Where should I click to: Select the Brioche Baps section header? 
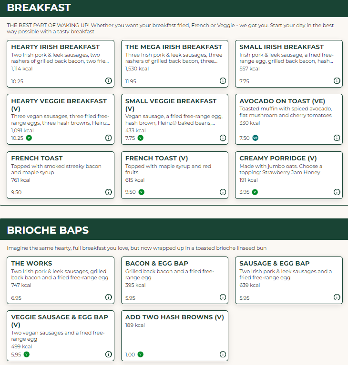[x=48, y=230]
